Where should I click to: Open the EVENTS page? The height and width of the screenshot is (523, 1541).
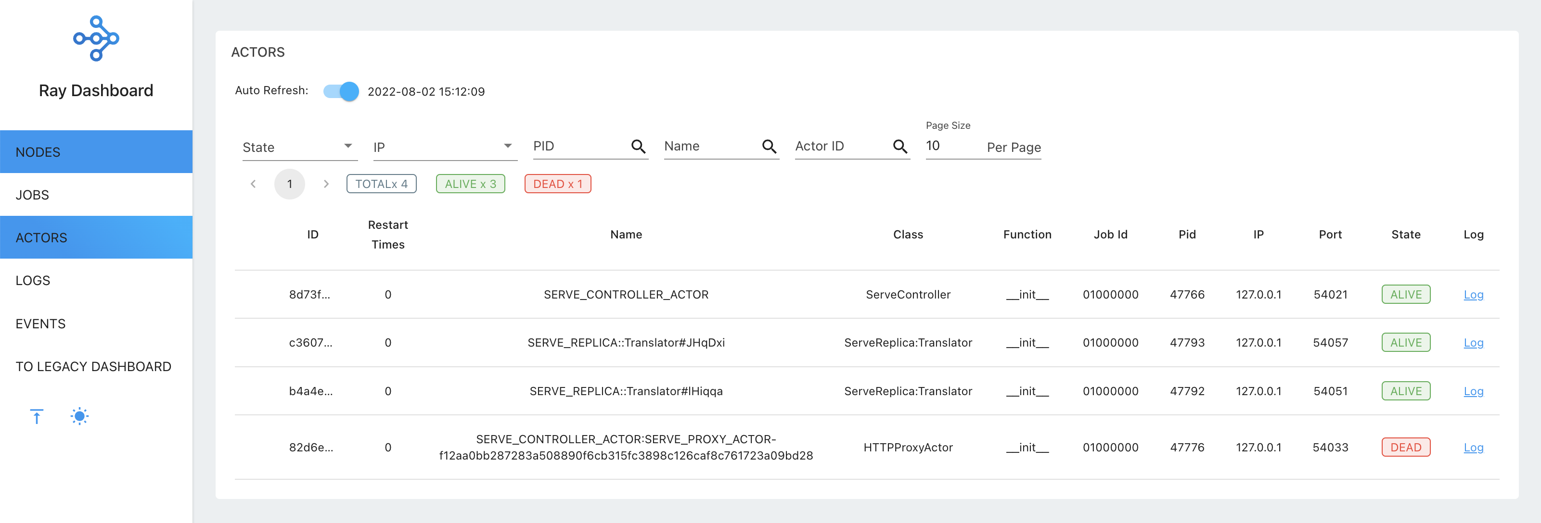(96, 324)
